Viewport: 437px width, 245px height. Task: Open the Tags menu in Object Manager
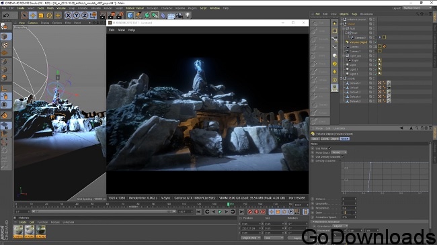[354, 14]
